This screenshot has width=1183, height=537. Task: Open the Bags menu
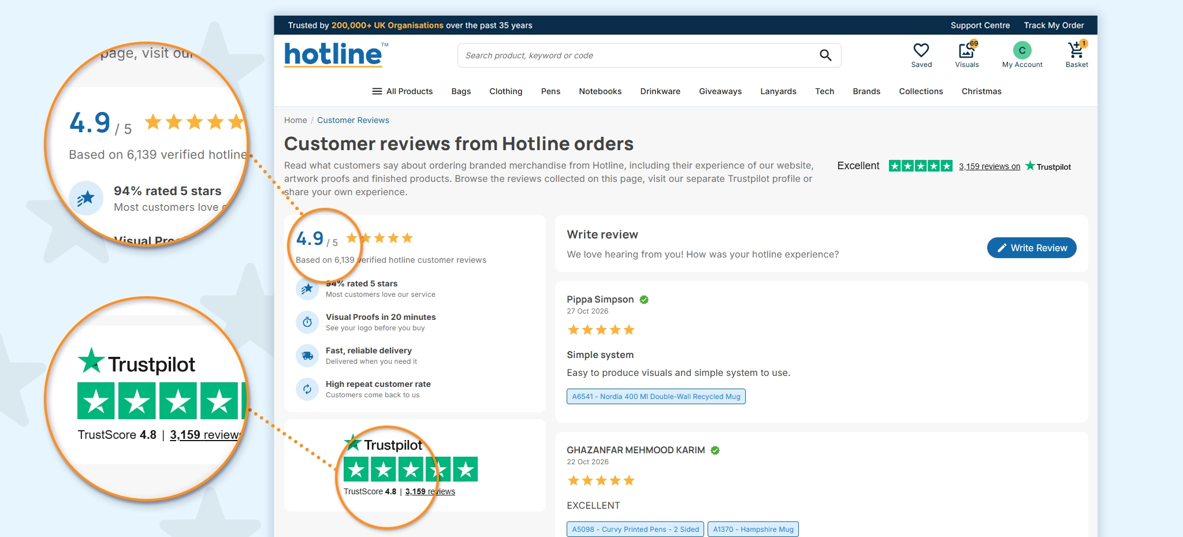[461, 91]
